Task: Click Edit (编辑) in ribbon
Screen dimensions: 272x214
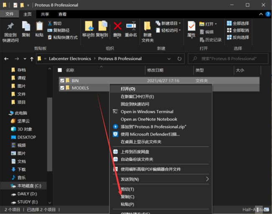Action: point(207,32)
